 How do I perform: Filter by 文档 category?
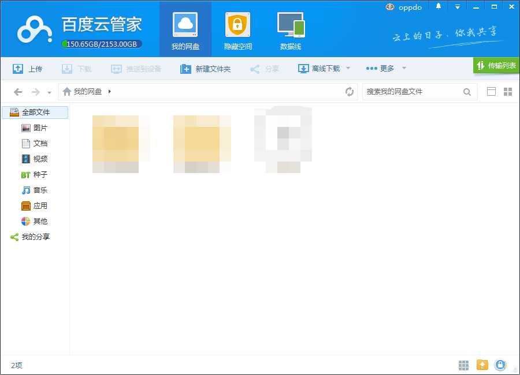click(x=35, y=144)
